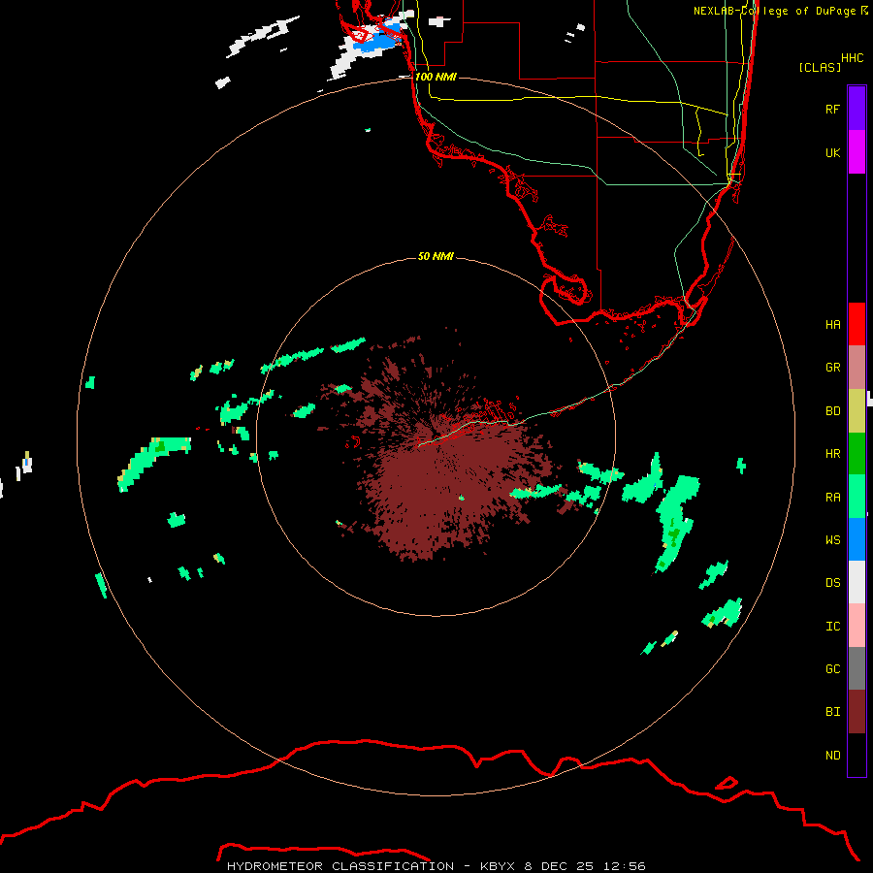Click the HA red legend swatch

(x=857, y=324)
